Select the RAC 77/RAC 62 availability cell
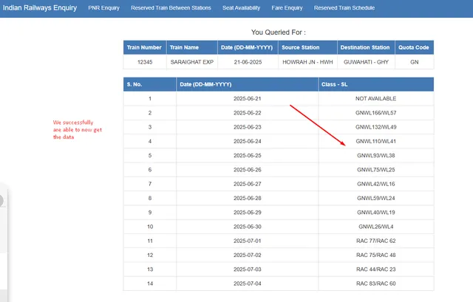The height and width of the screenshot is (302, 473). 375,241
